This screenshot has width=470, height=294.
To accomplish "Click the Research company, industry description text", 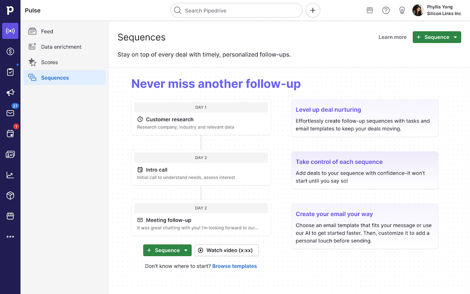I will (186, 127).
